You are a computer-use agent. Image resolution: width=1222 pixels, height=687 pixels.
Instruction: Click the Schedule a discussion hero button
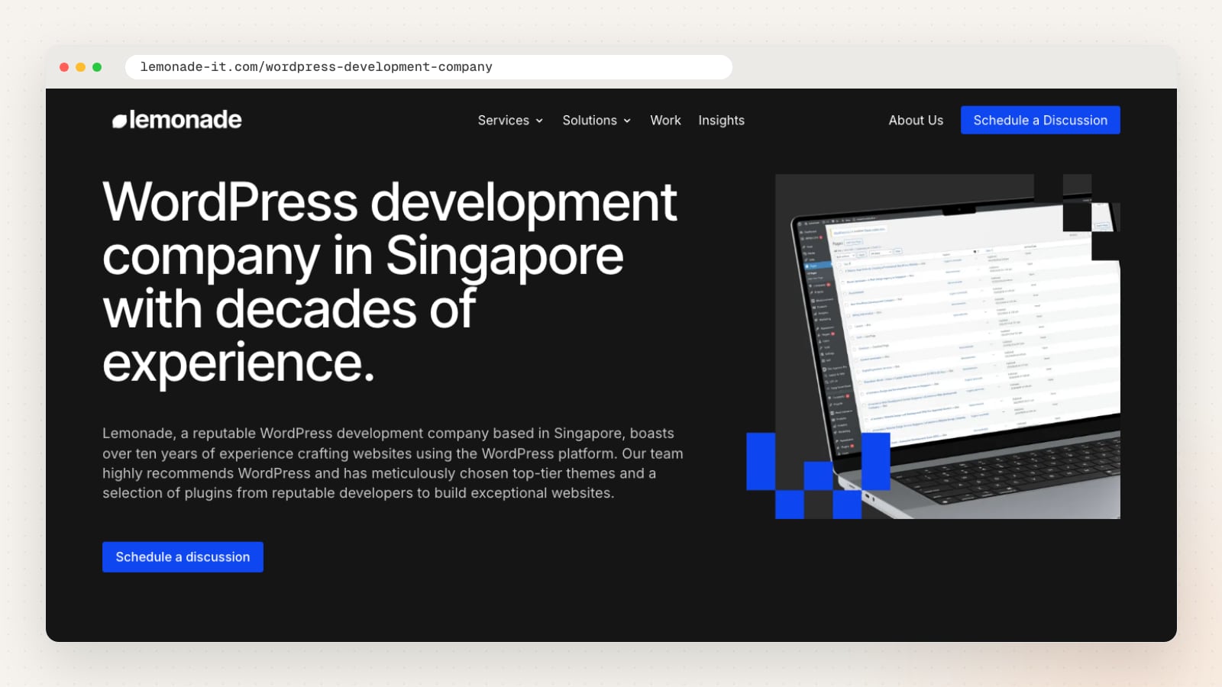tap(183, 557)
